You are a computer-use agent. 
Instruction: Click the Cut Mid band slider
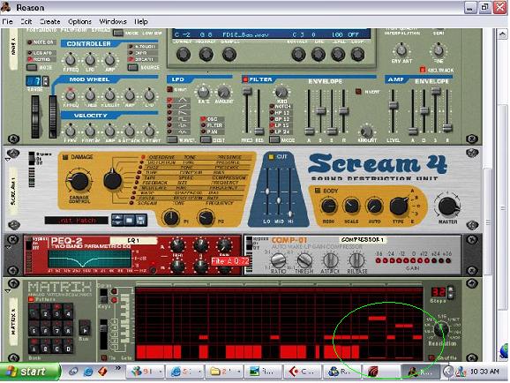tap(279, 199)
